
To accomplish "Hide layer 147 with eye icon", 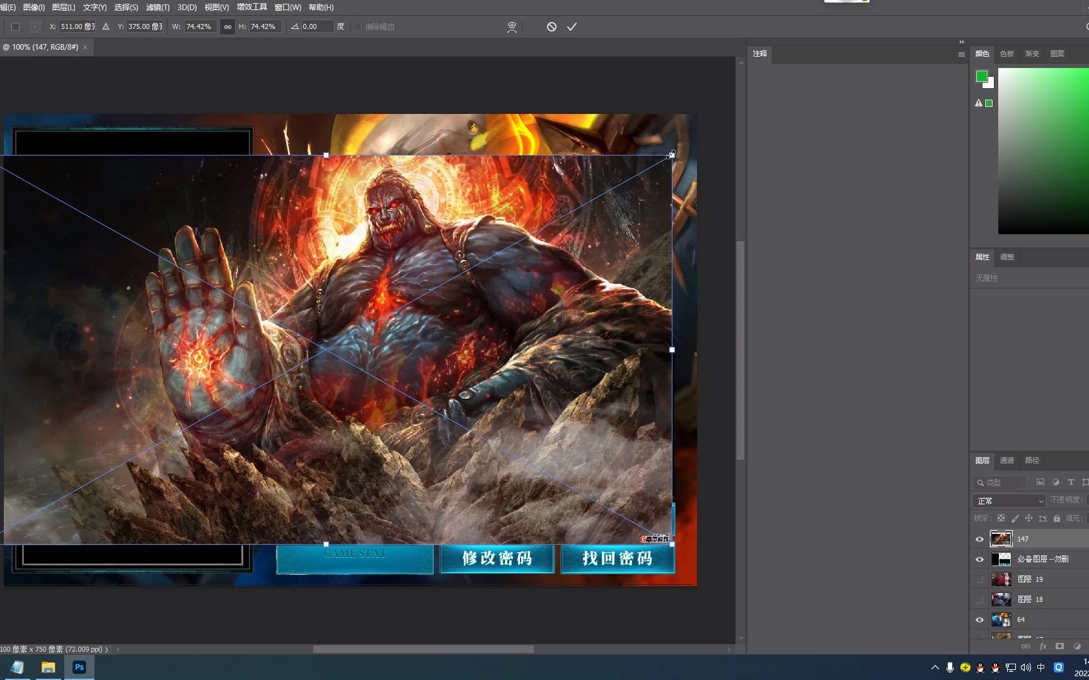I will coord(979,539).
